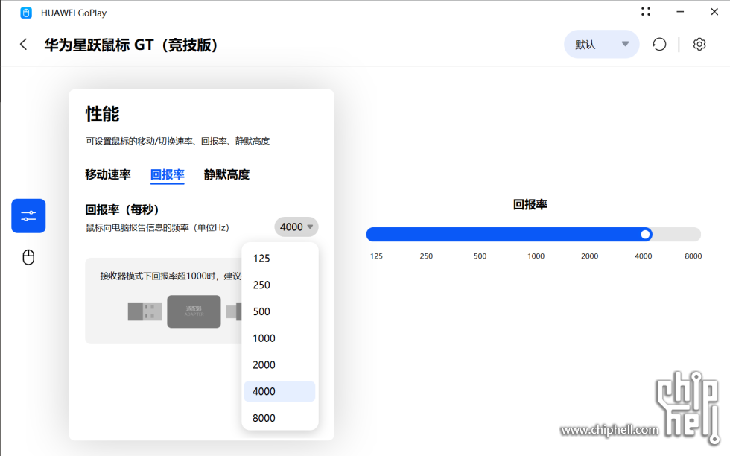The image size is (730, 456).
Task: Click the 华为星跃鼠标 GT device title
Action: pyautogui.click(x=131, y=45)
